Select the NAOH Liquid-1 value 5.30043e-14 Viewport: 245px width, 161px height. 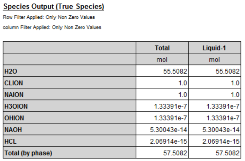221,130
